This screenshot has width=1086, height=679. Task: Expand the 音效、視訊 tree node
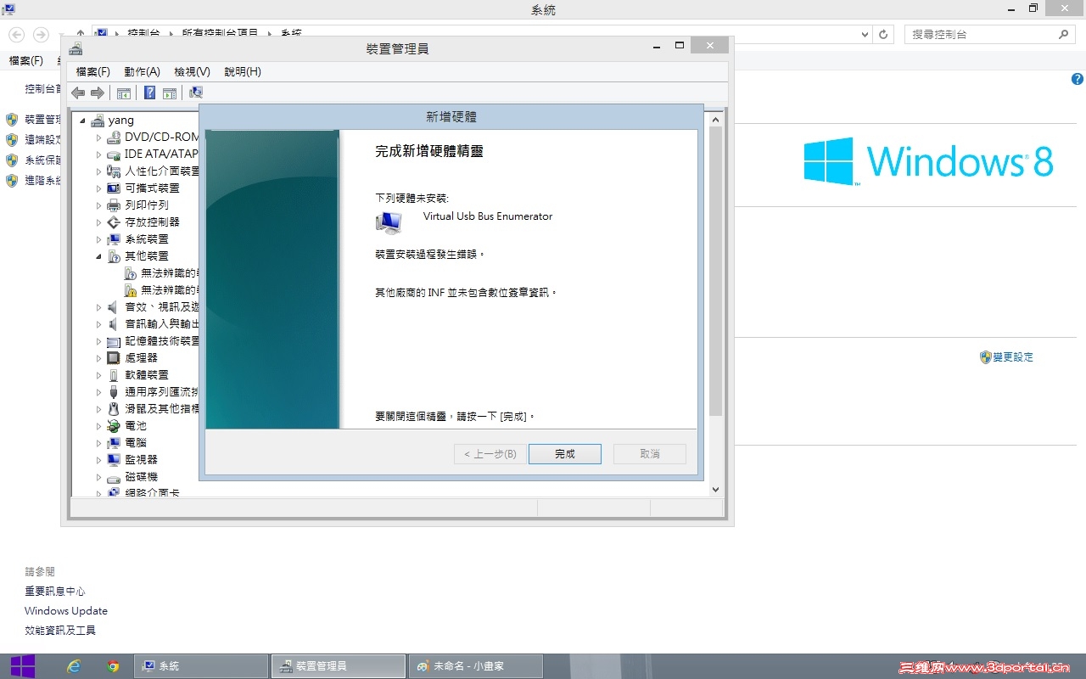pyautogui.click(x=98, y=306)
